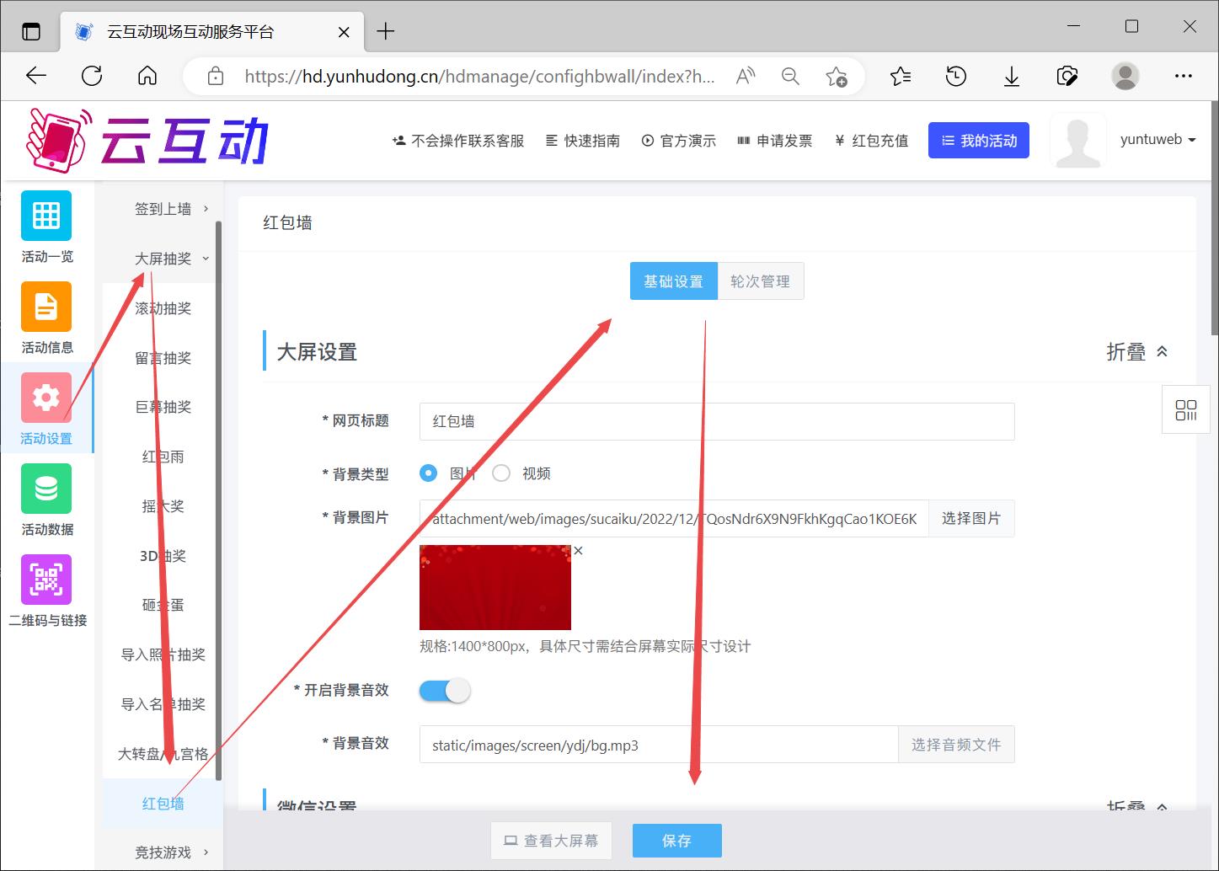Open 导入照片抽奖 in the sidebar
The height and width of the screenshot is (871, 1219).
point(163,655)
